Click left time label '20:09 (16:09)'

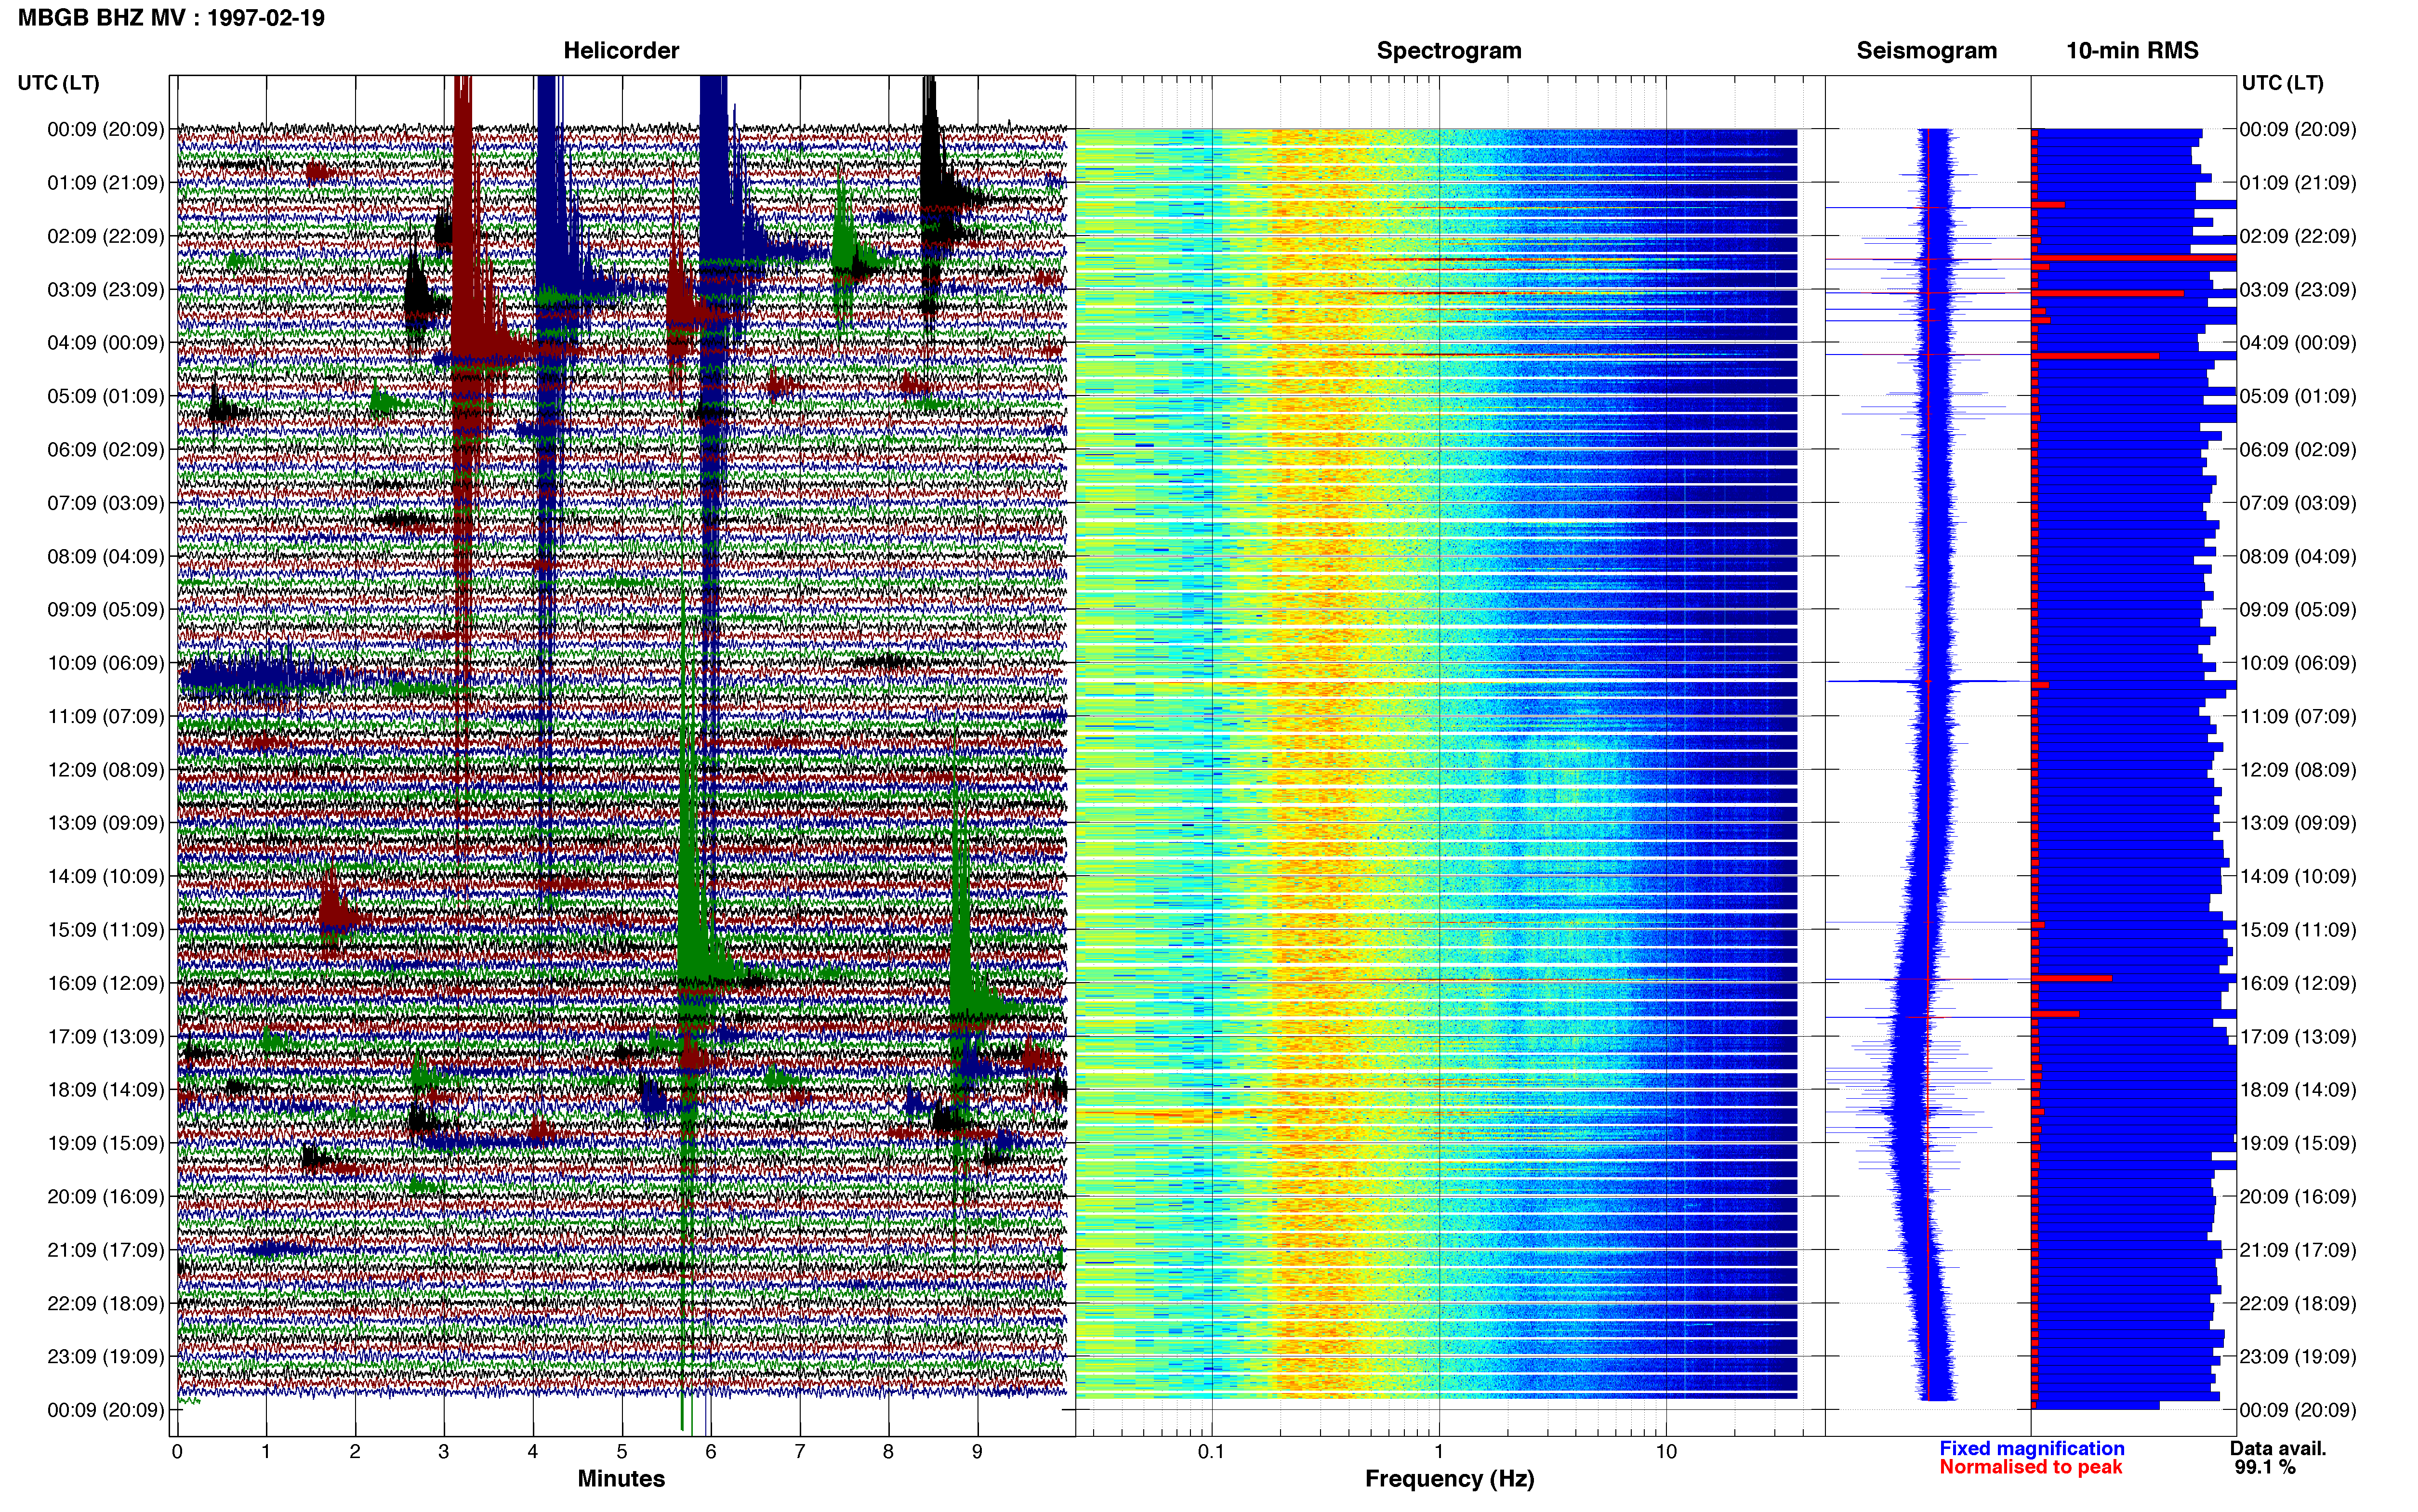pyautogui.click(x=105, y=1196)
